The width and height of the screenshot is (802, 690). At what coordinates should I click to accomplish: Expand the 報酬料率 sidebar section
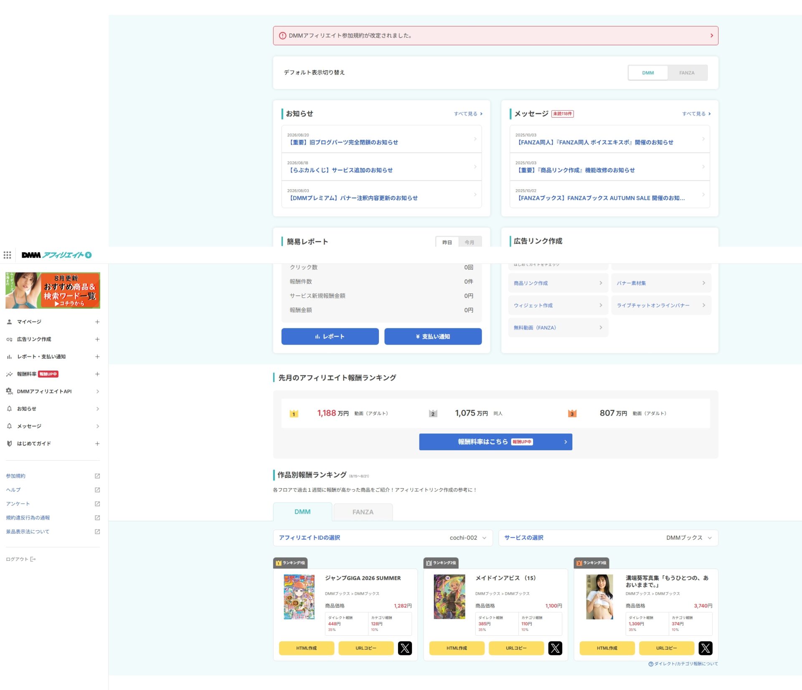pos(97,374)
